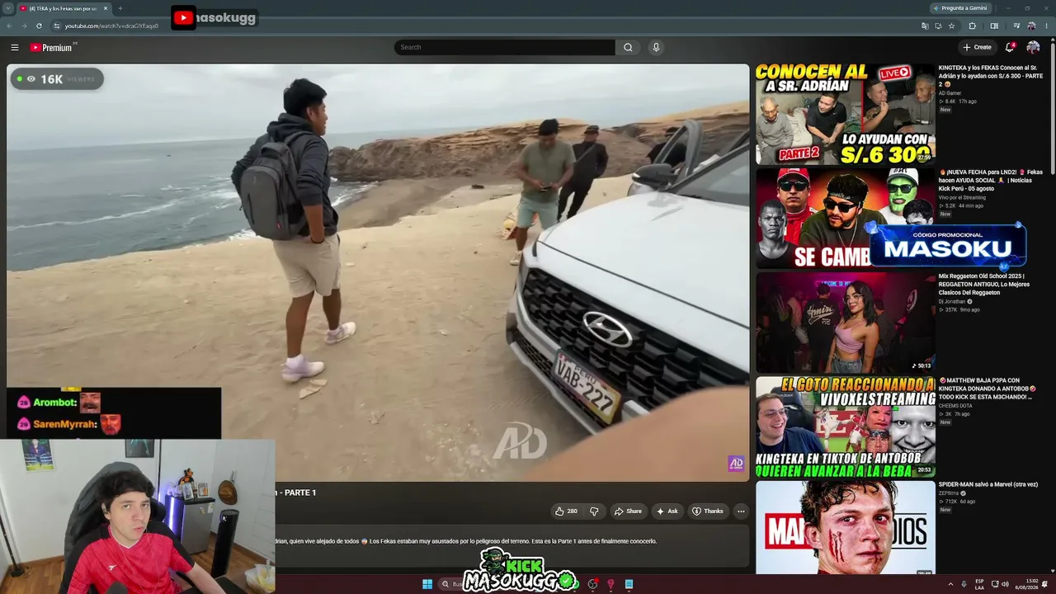Show hidden system tray icons
The image size is (1056, 594).
pos(950,584)
